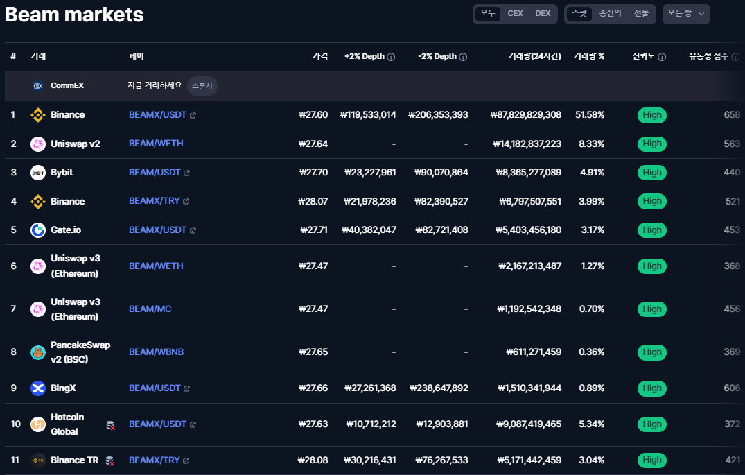Click the Gate.io exchange logo
Image resolution: width=745 pixels, height=475 pixels.
tap(38, 230)
